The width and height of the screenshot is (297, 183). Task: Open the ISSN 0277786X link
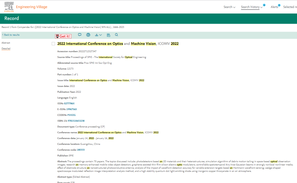coord(69,103)
